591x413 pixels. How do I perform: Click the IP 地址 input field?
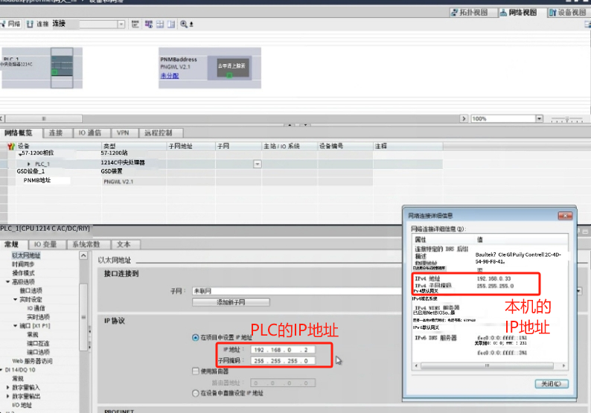pos(283,350)
